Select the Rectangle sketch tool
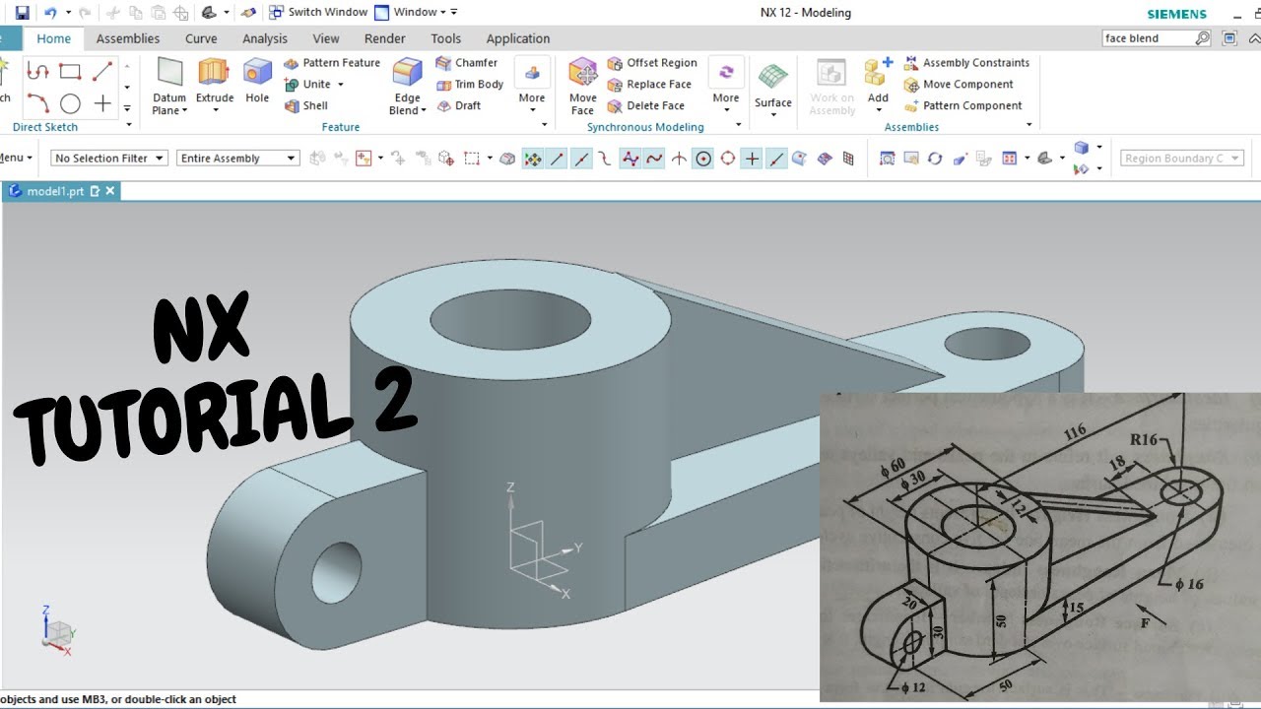This screenshot has height=709, width=1261. click(70, 71)
